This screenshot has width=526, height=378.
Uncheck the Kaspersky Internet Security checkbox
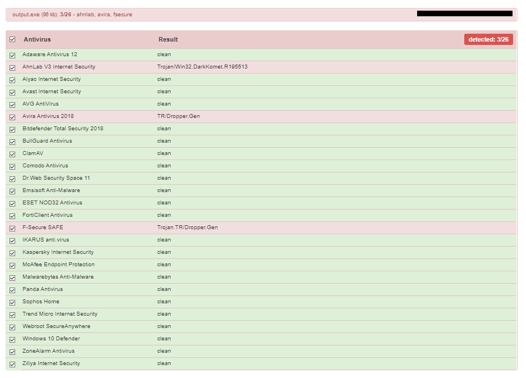[12, 253]
